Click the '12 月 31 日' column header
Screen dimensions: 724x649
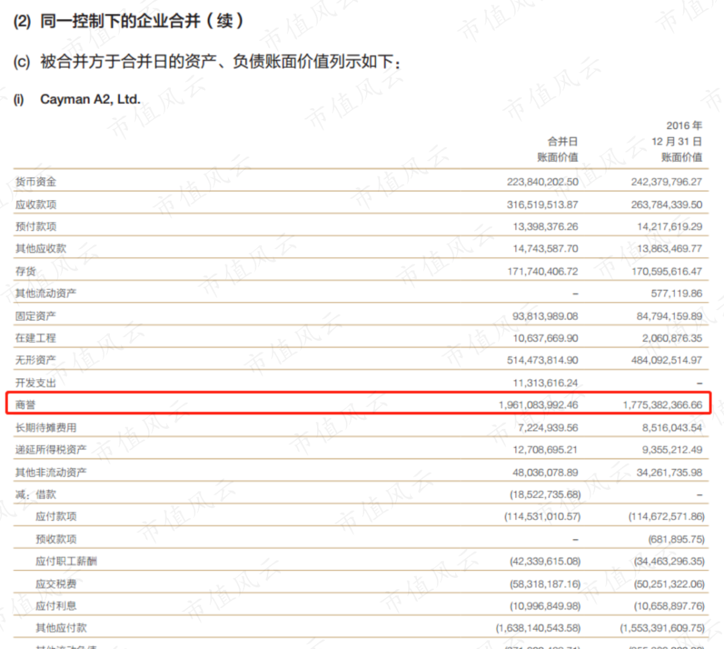(x=676, y=142)
